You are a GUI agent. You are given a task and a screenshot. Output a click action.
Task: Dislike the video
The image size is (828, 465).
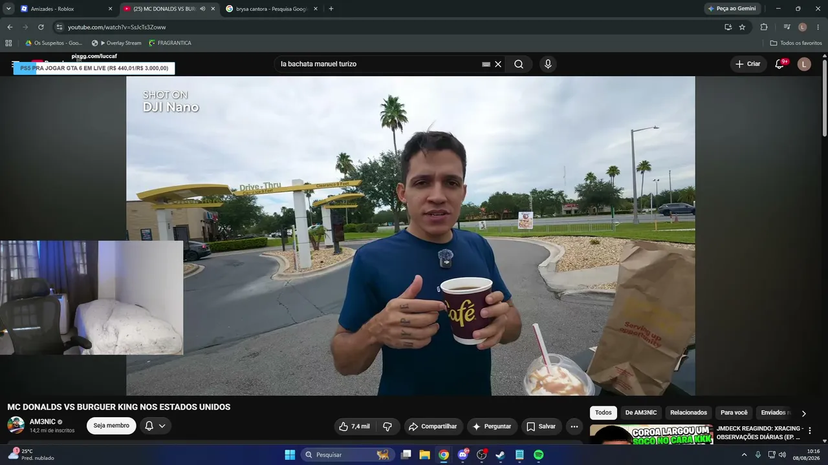(387, 426)
